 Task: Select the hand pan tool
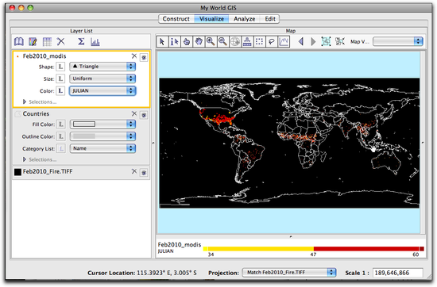(199, 42)
